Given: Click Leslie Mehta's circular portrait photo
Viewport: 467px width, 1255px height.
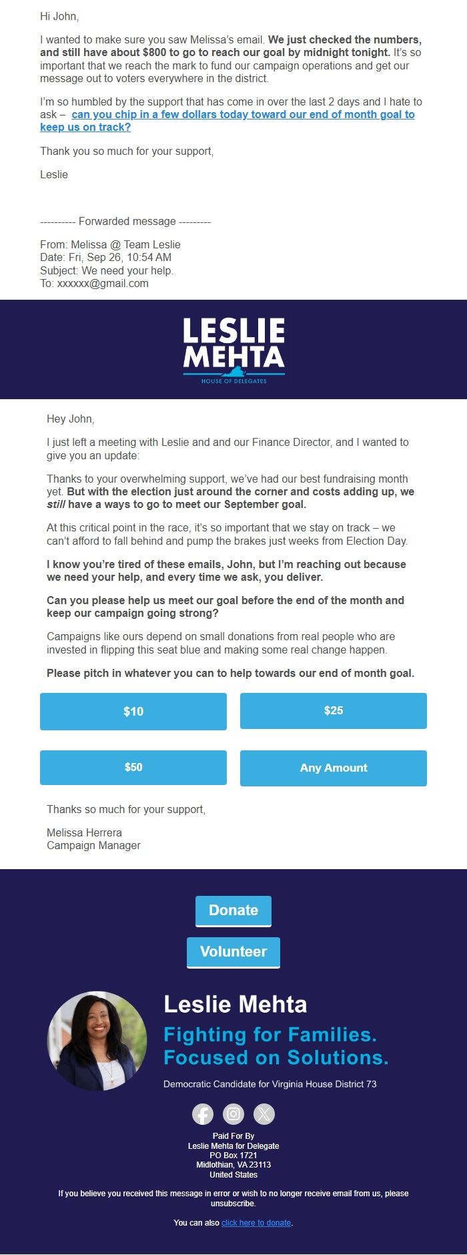Looking at the screenshot, I should pyautogui.click(x=97, y=1041).
